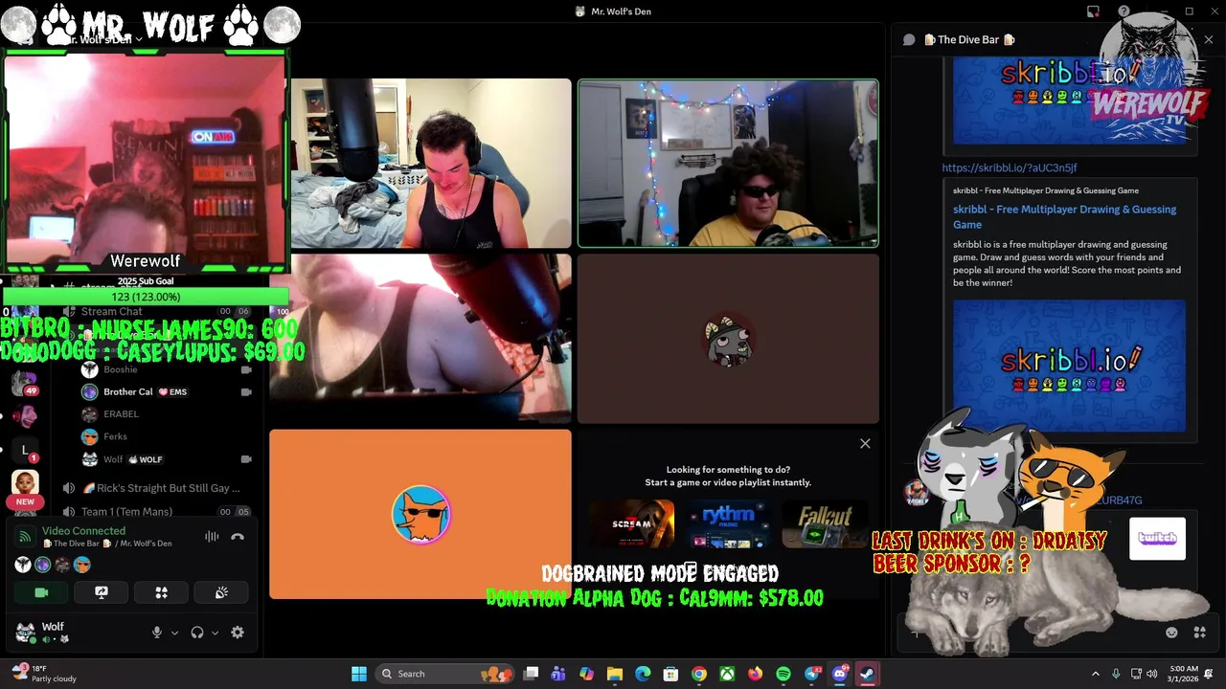Launch the Scream activity thumbnail
This screenshot has height=689, width=1226.
(x=631, y=524)
